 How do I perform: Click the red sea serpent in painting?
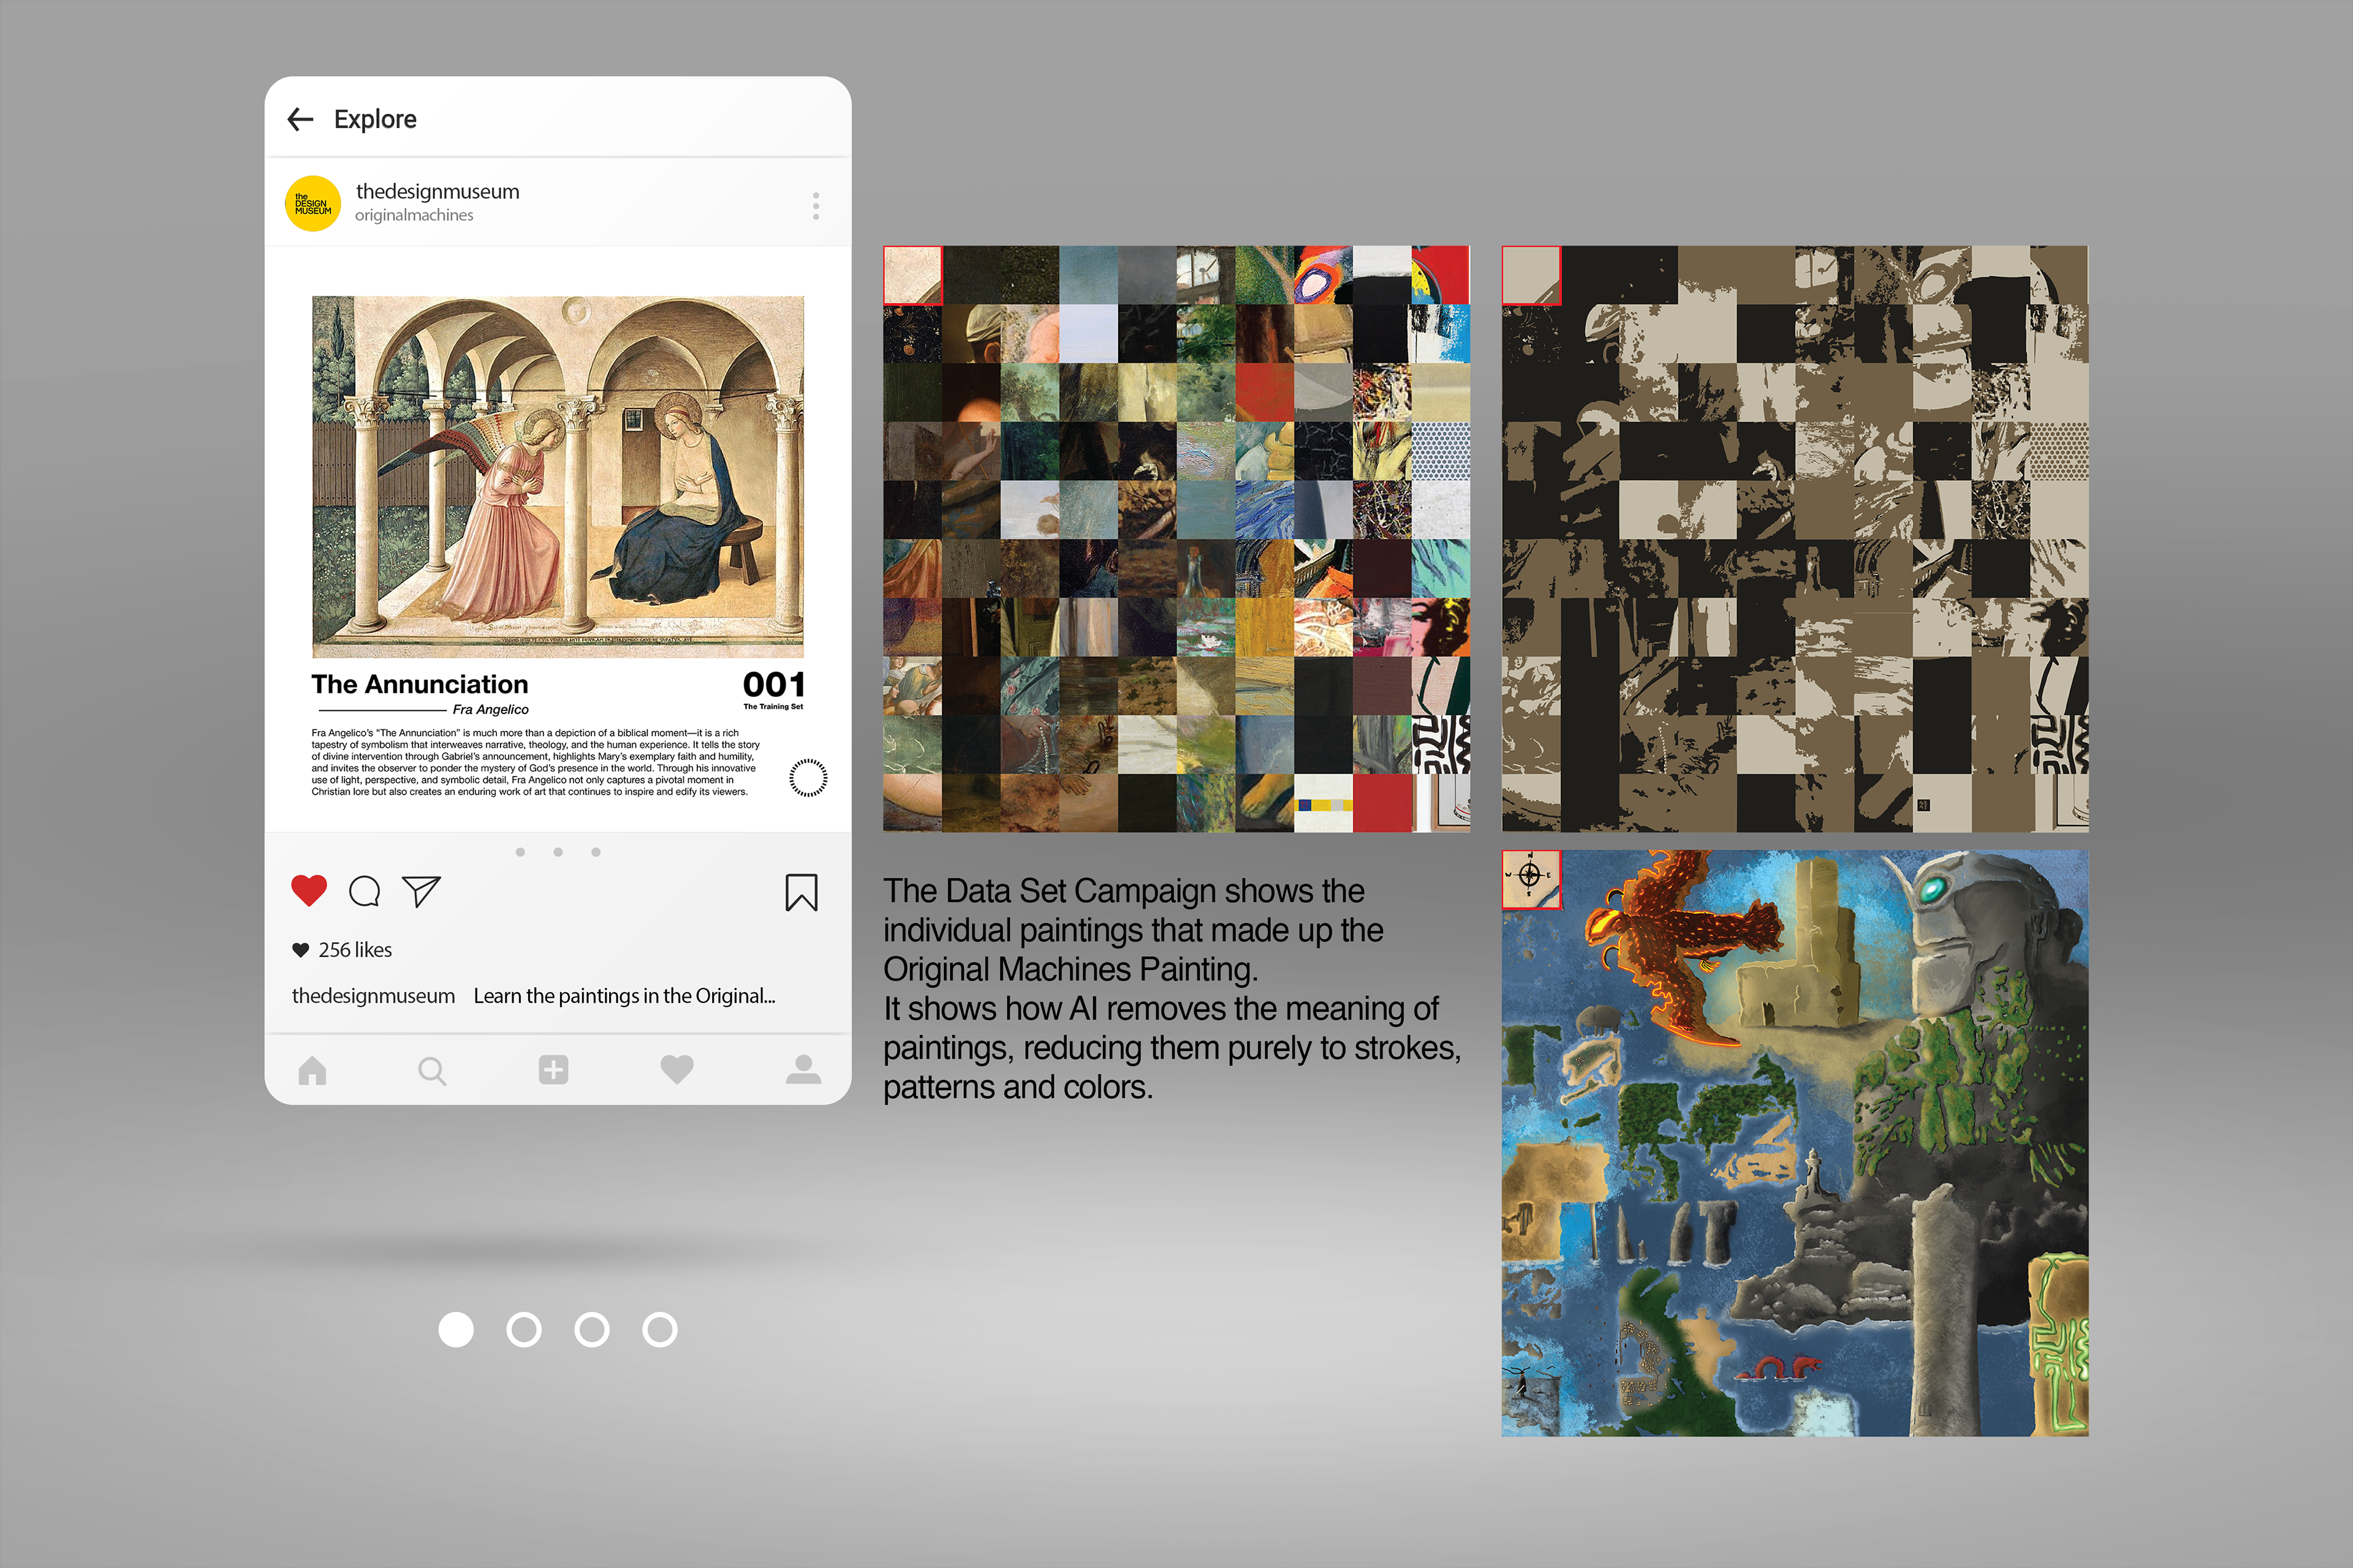1779,1368
